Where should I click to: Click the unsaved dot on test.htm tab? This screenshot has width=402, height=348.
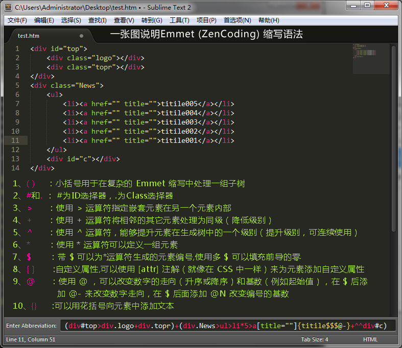click(82, 36)
